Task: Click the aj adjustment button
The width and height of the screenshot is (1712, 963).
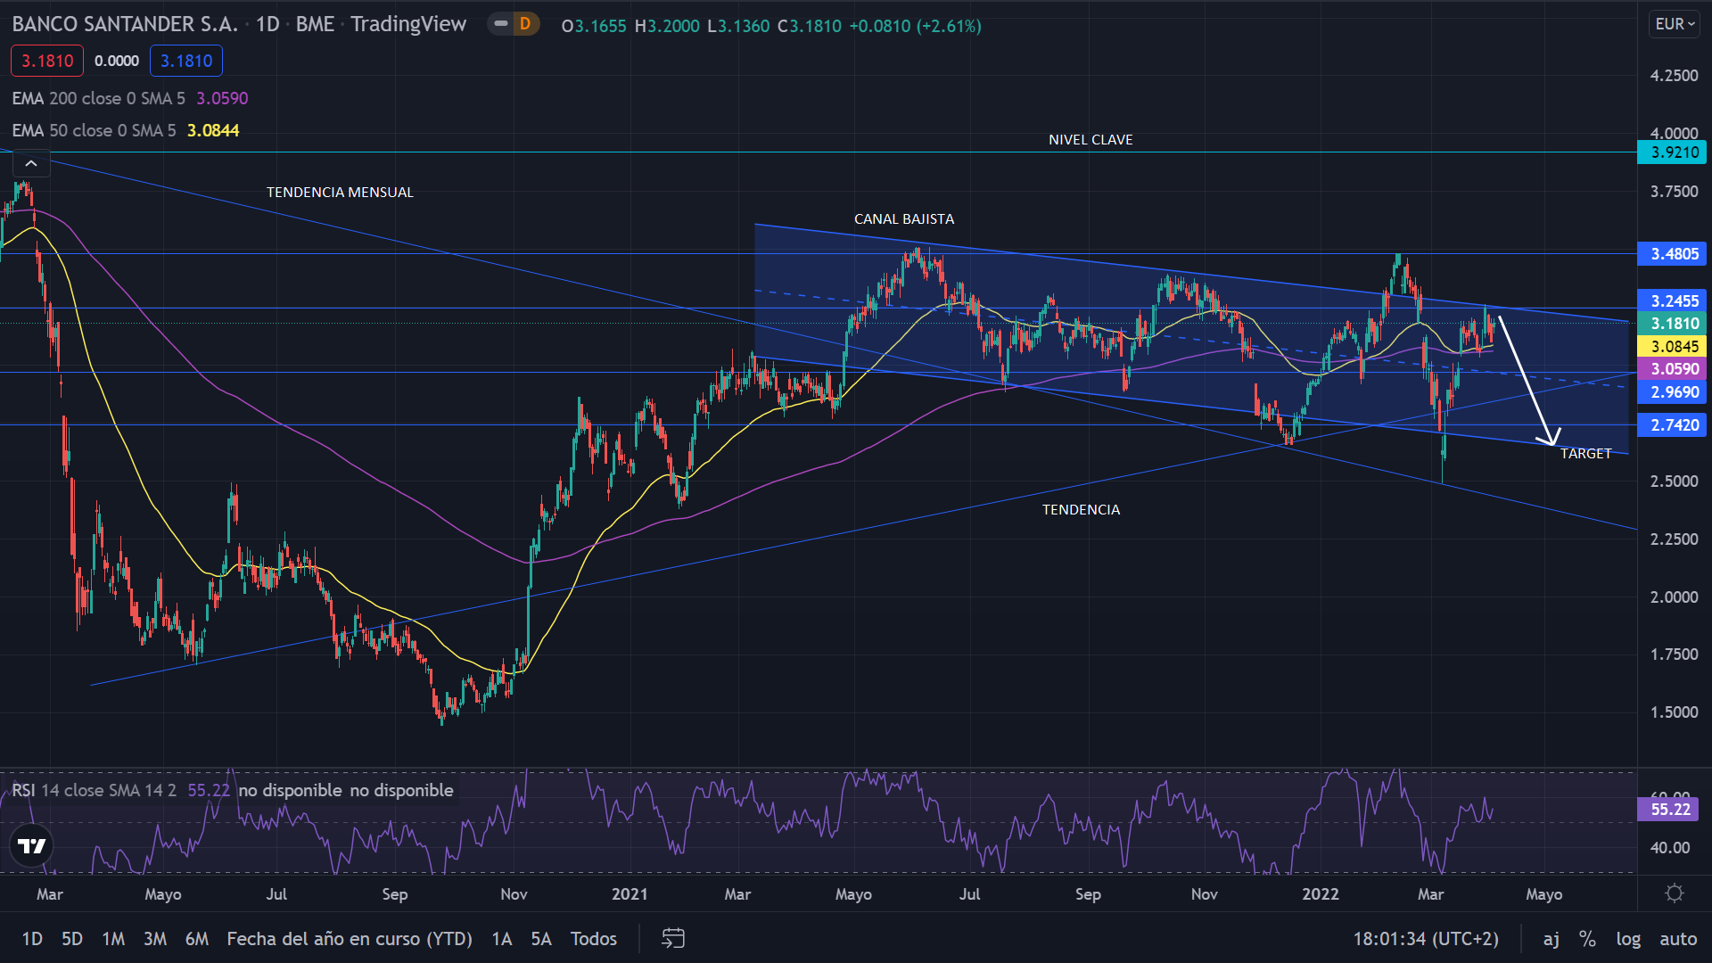Action: click(1551, 938)
